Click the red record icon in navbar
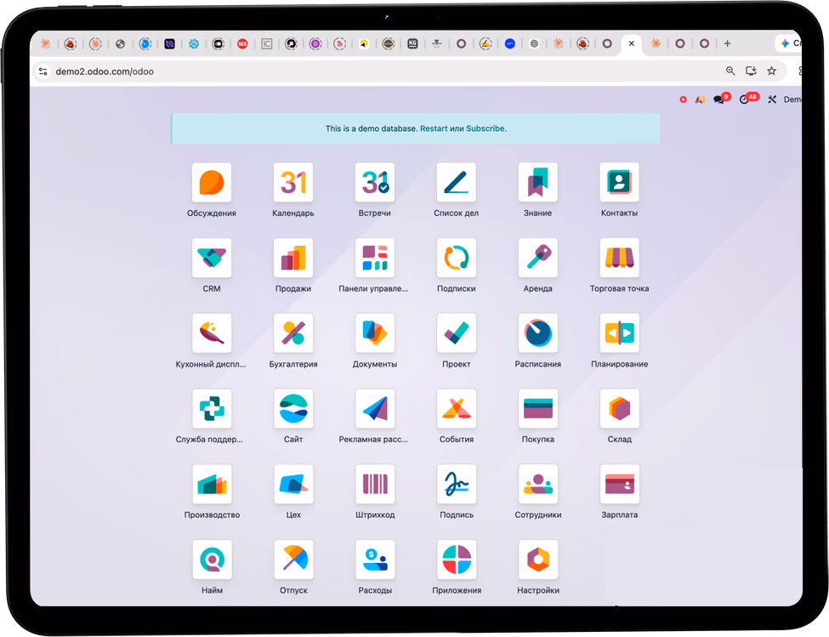 (683, 100)
